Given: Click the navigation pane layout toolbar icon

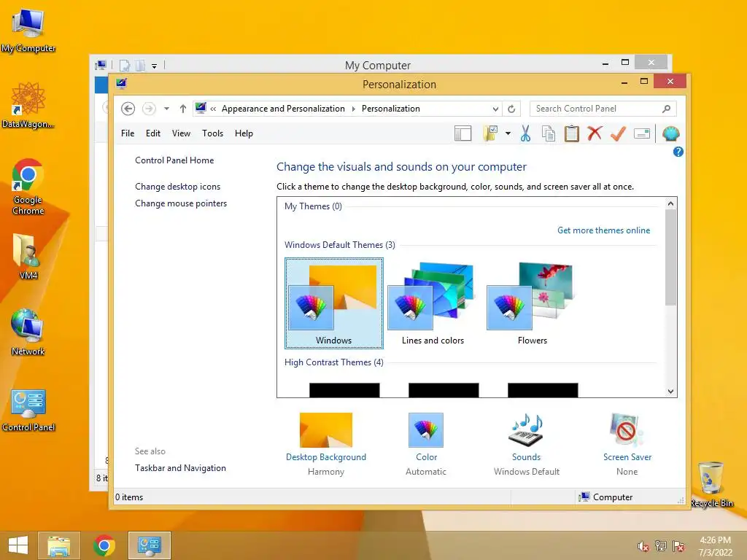Looking at the screenshot, I should click(x=462, y=134).
